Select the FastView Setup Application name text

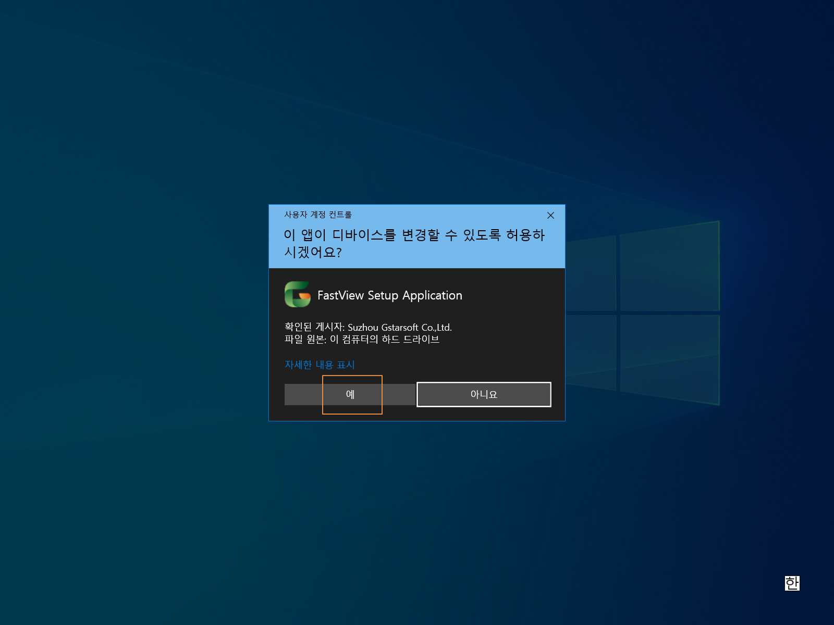pyautogui.click(x=390, y=295)
